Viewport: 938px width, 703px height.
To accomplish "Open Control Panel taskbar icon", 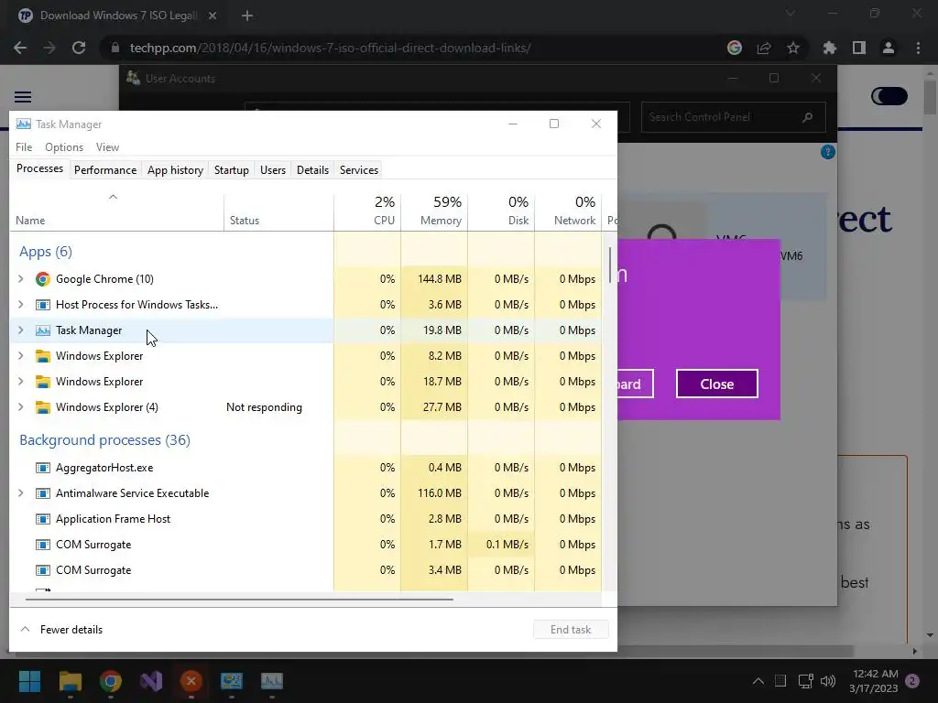I will pos(232,681).
